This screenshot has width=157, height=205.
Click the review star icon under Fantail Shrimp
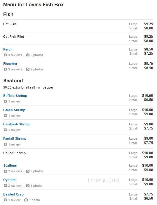tap(5, 144)
